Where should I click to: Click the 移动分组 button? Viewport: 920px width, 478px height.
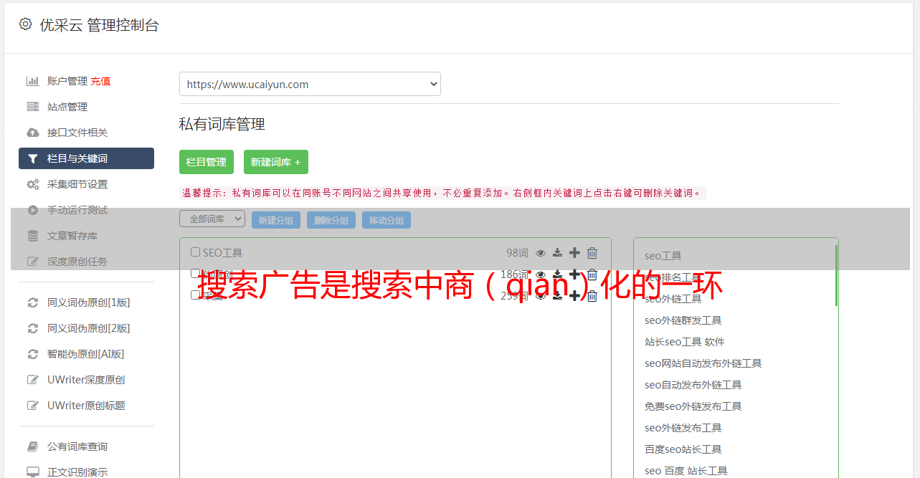pos(387,220)
